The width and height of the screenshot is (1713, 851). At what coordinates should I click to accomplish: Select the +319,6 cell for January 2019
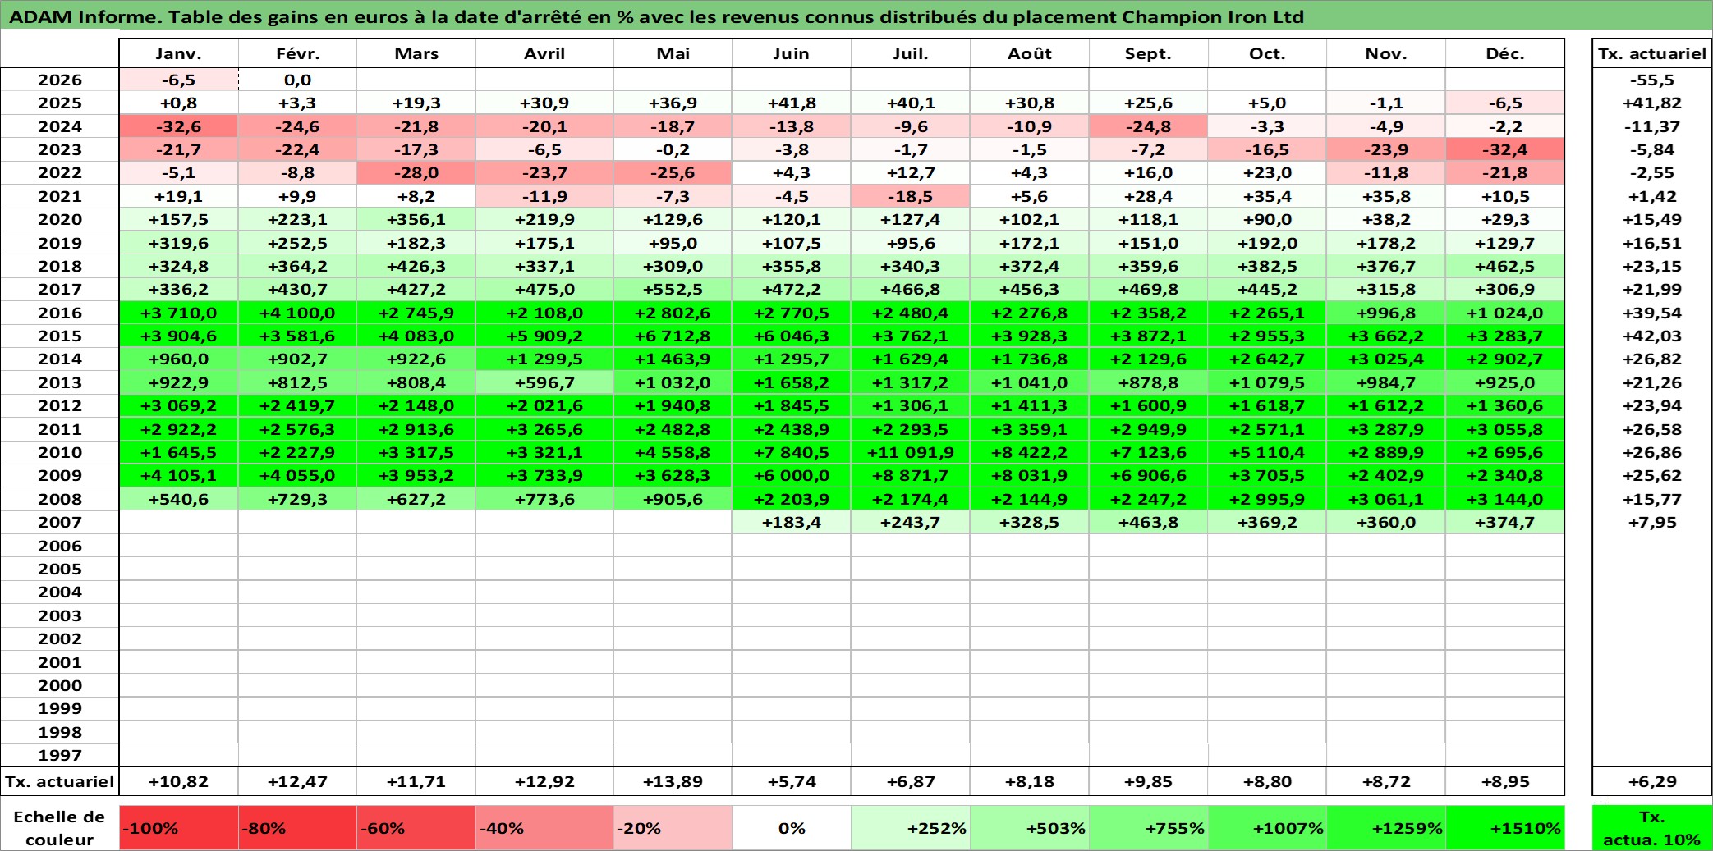pyautogui.click(x=178, y=243)
